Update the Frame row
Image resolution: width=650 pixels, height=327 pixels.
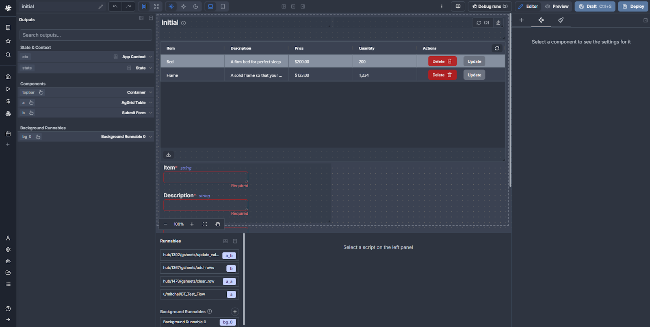[474, 75]
